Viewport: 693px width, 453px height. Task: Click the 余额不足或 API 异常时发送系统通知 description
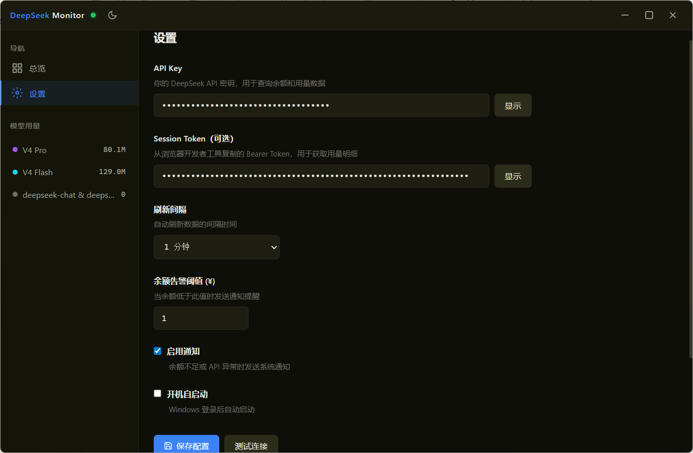[229, 367]
